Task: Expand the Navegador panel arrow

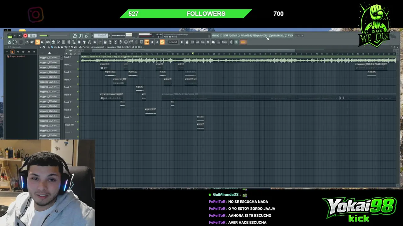Action: [6, 47]
